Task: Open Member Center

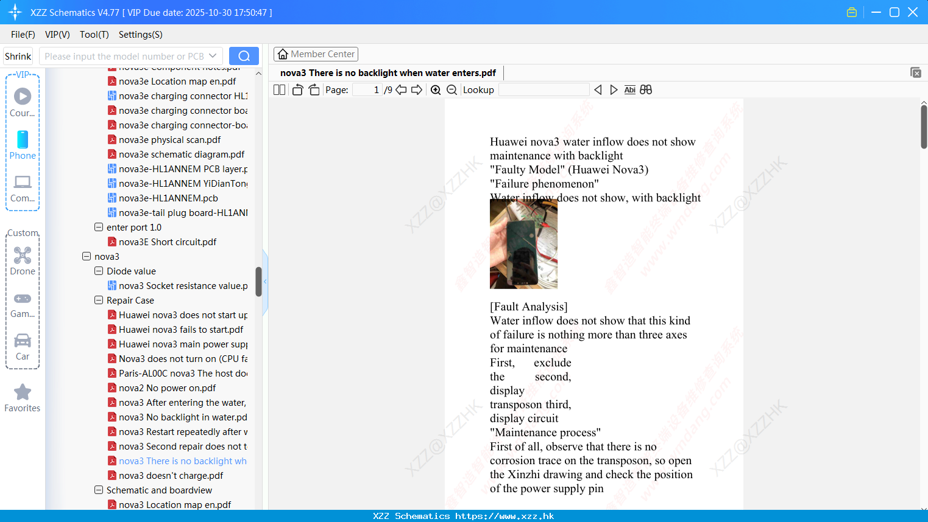Action: pos(316,54)
